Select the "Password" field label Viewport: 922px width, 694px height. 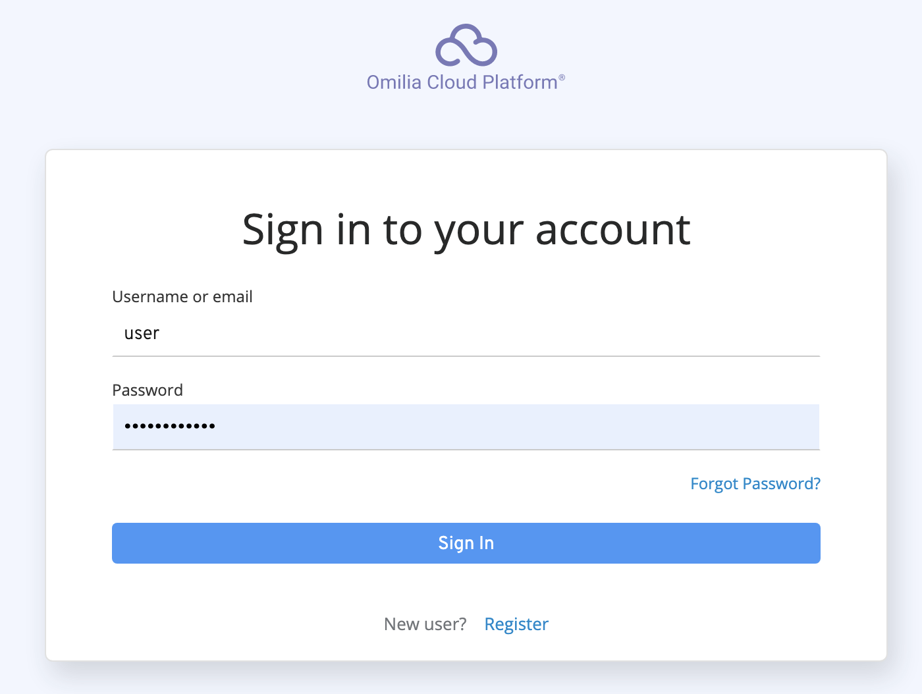click(148, 390)
